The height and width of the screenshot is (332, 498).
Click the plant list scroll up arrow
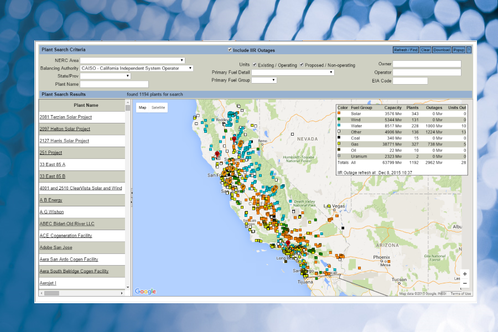(128, 102)
